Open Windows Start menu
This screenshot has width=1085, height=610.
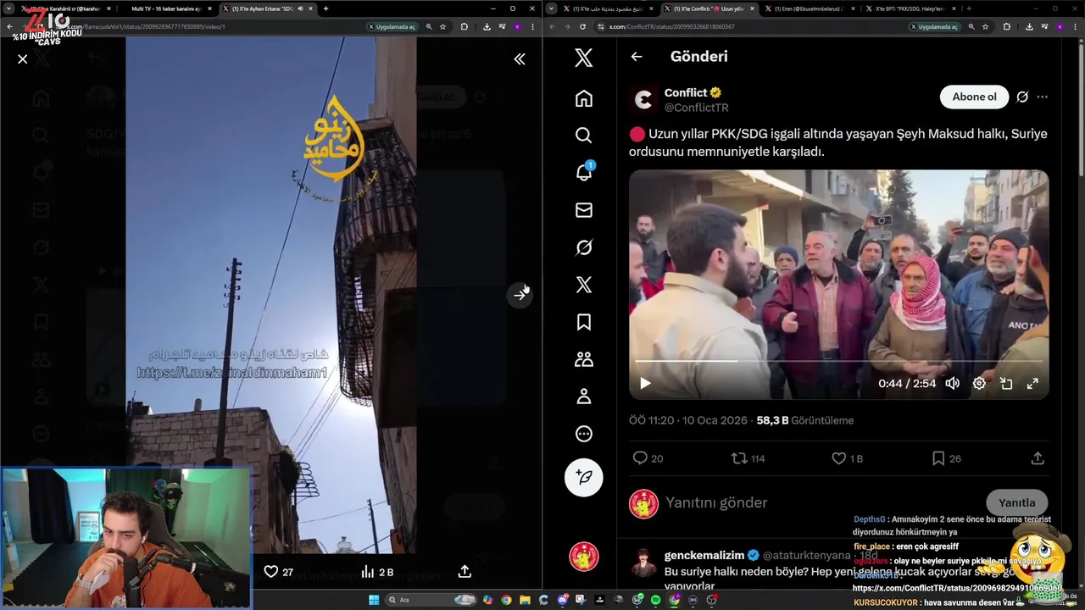click(x=373, y=600)
